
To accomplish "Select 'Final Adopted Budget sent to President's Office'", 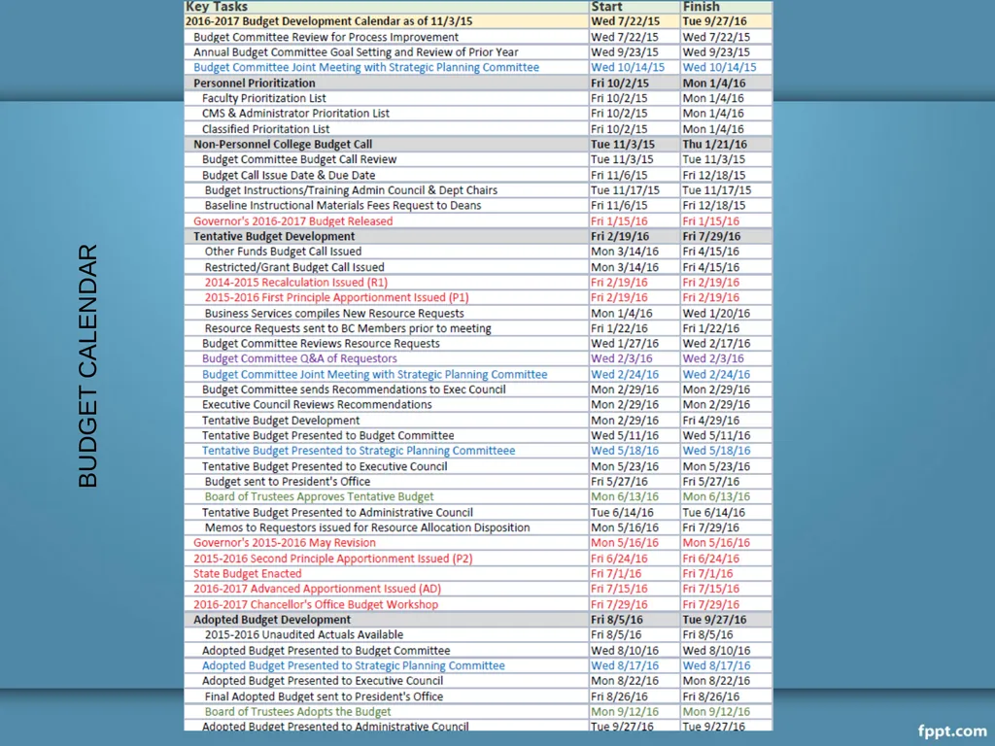I will pyautogui.click(x=324, y=695).
